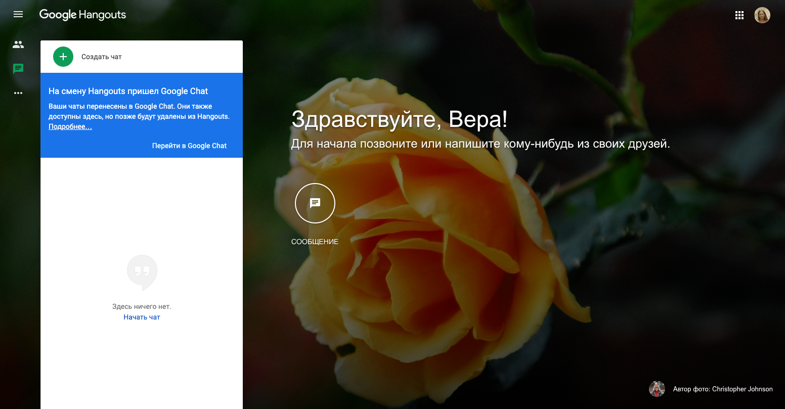Screen dimensions: 785x409
Task: Follow the 'Подробнее…' link
Action: [70, 127]
